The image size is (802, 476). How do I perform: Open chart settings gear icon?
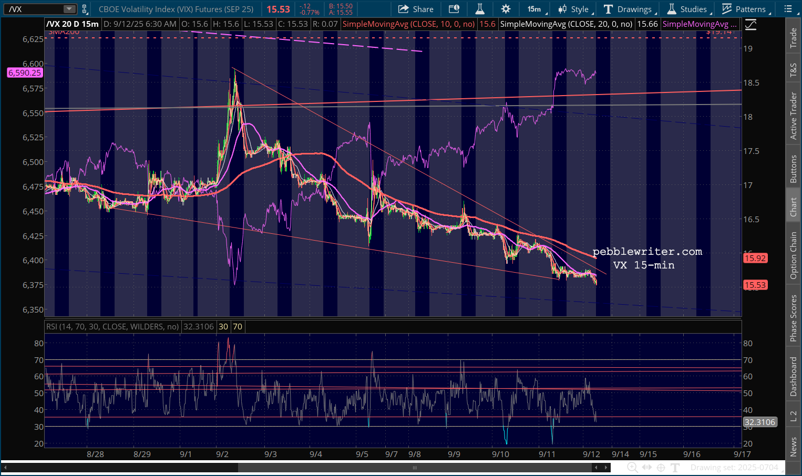coord(506,9)
